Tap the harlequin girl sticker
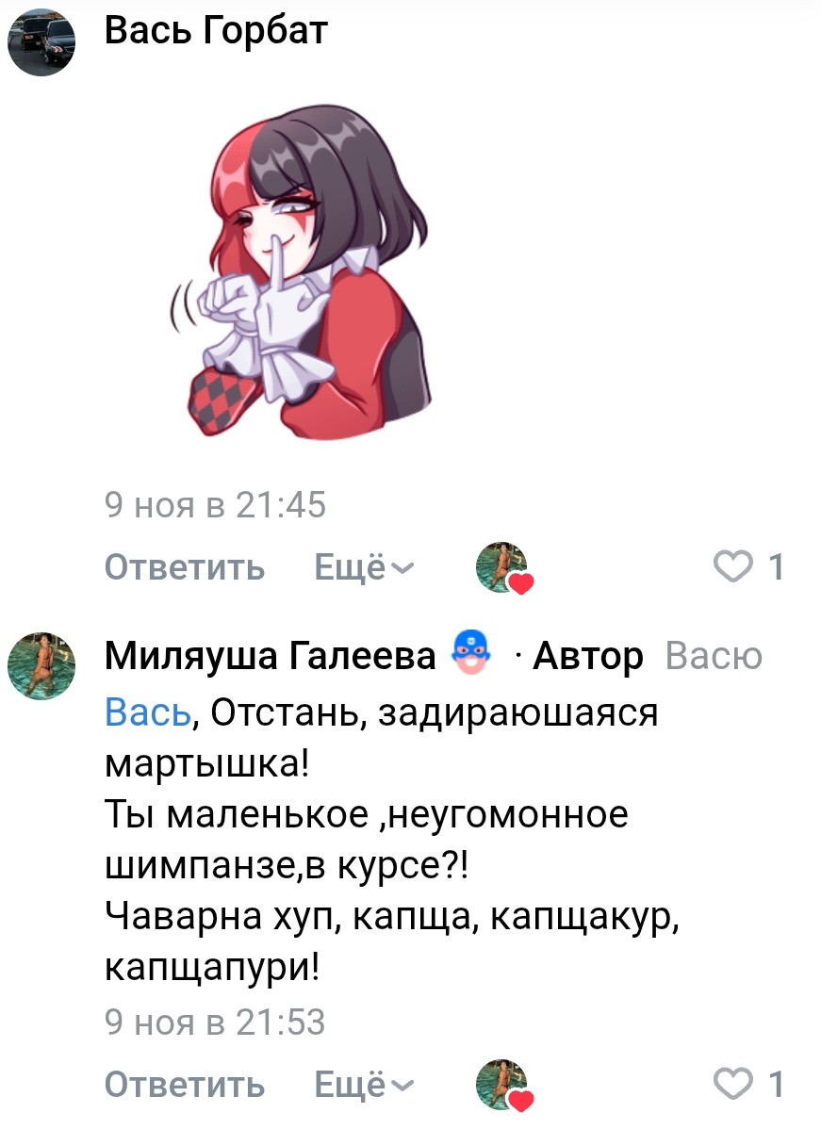 tap(301, 273)
